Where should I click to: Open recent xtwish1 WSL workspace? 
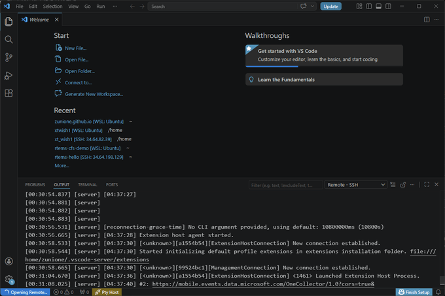pyautogui.click(x=79, y=130)
